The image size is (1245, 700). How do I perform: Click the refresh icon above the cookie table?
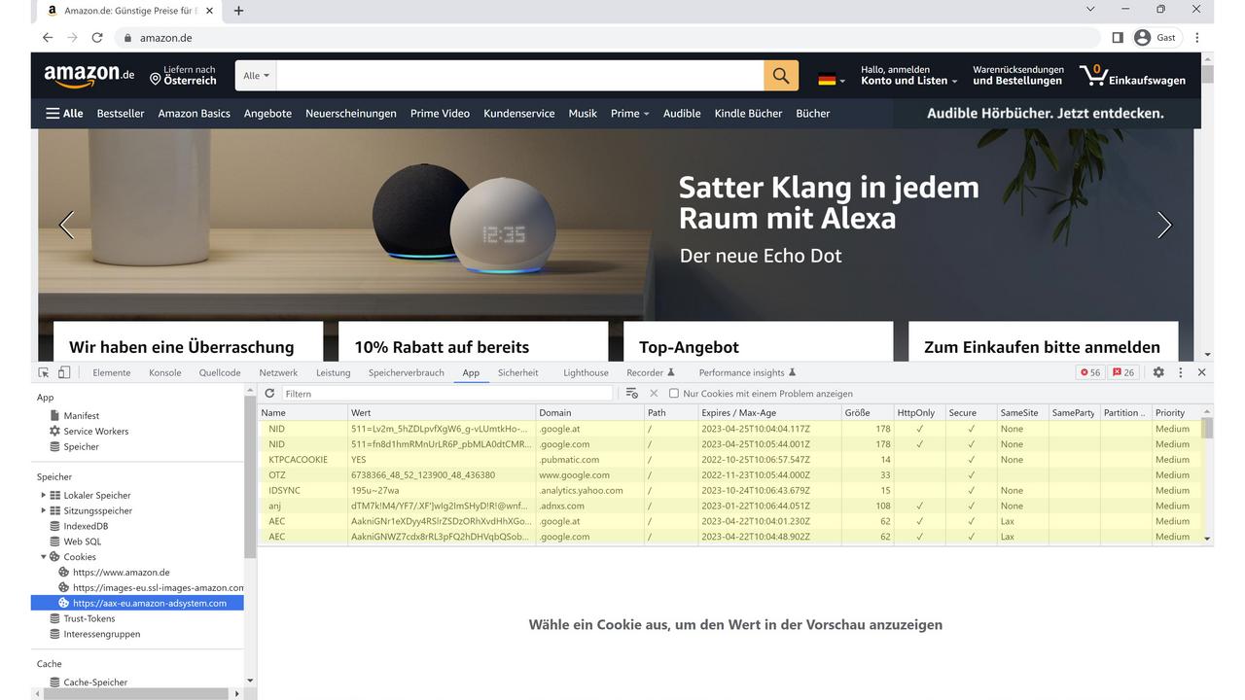point(269,393)
